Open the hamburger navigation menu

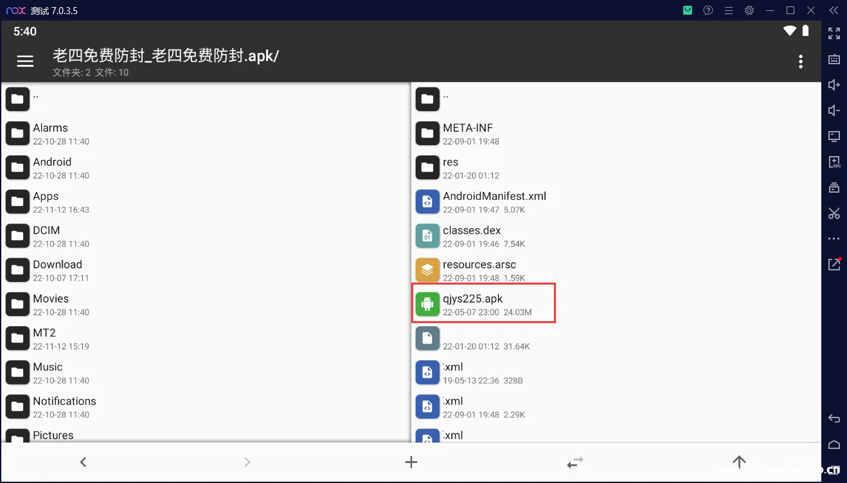pos(25,61)
